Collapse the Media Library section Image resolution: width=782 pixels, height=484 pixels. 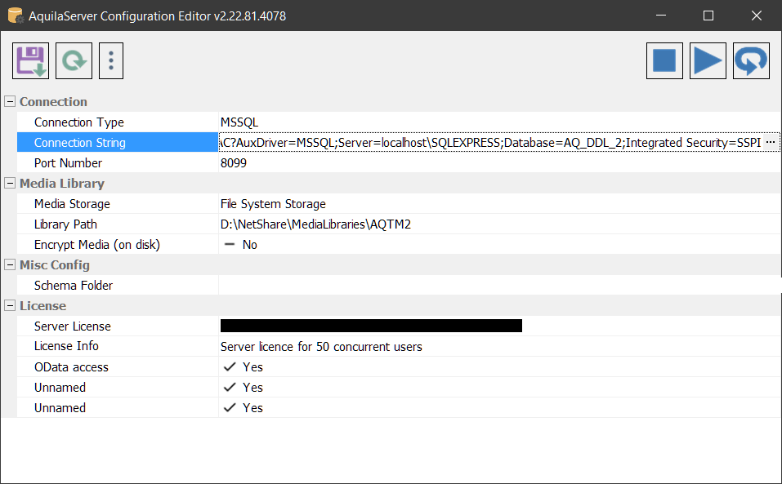(x=10, y=184)
